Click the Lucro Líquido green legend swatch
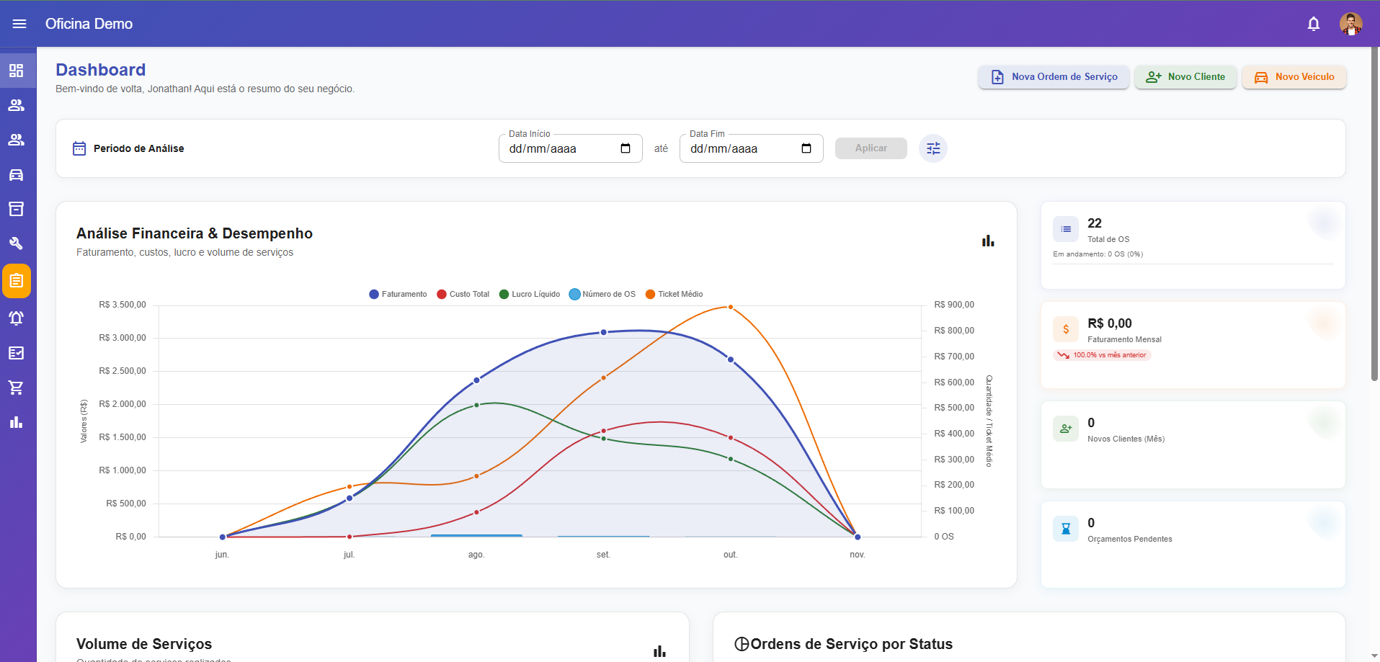Viewport: 1380px width, 662px height. 504,294
